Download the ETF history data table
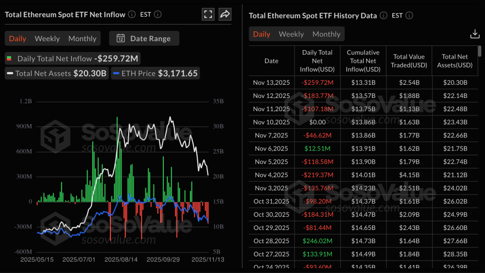Screen dimensions: 485x273 [x=475, y=34]
